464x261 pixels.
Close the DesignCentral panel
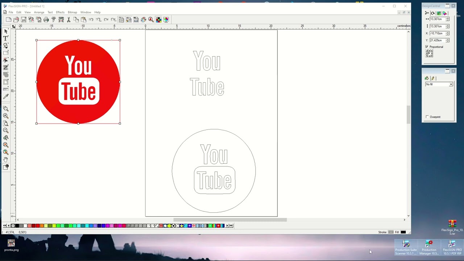click(x=453, y=6)
